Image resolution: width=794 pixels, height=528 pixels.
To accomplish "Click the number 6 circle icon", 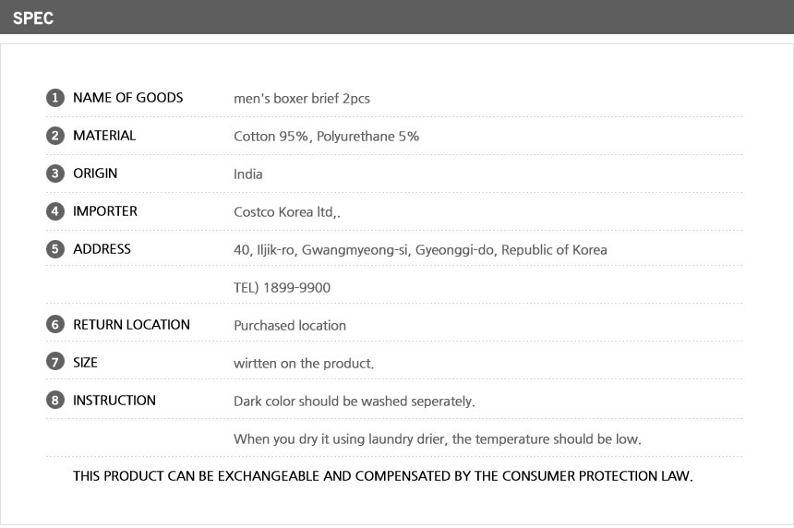I will coord(54,325).
